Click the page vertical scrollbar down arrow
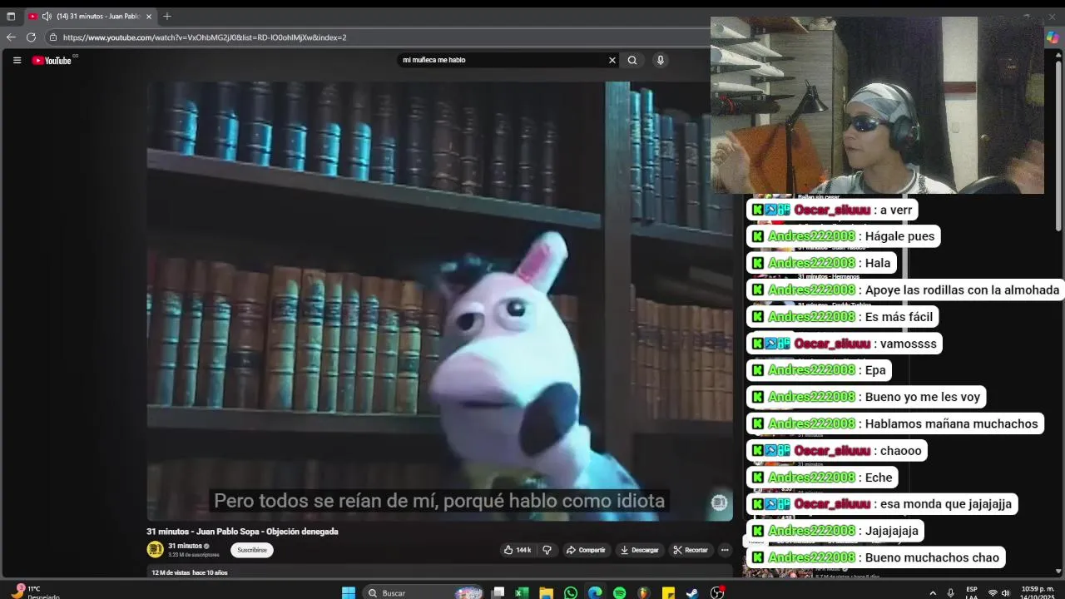 [x=1058, y=572]
